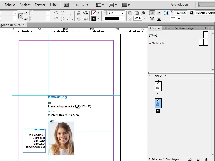
Task: Open Adobe Bridge via the Br icon
Action: tap(66, 5)
